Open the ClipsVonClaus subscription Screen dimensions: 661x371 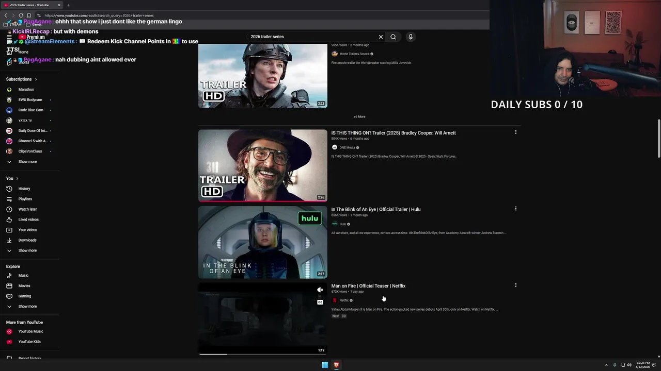(x=30, y=151)
